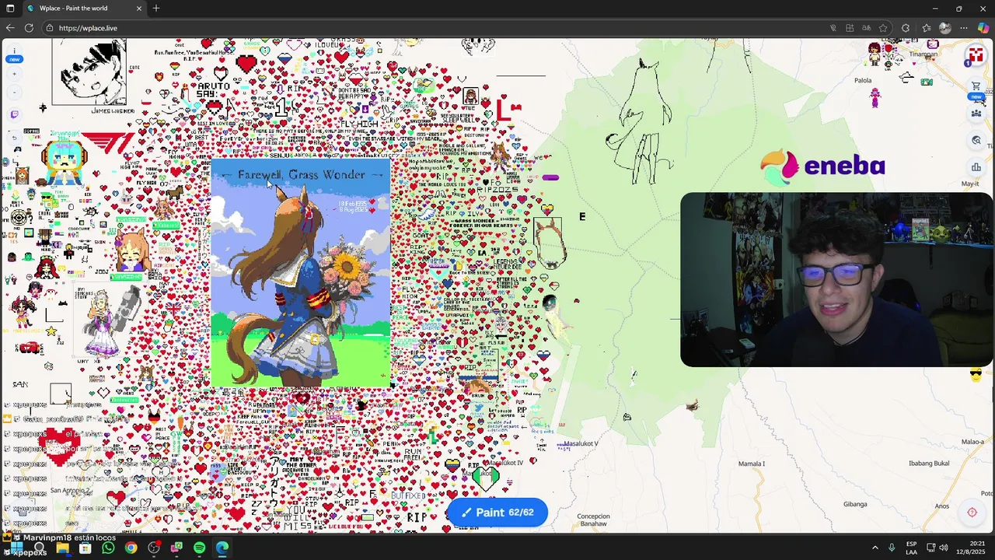Click the Farewell, Grass Wonder artwork title
This screenshot has height=560, width=995.
click(301, 175)
